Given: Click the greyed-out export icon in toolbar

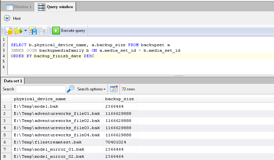Looking at the screenshot, I should (x=43, y=31).
